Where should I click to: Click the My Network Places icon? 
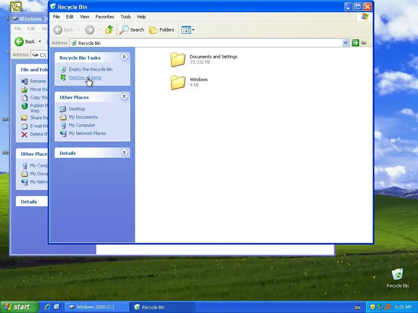[x=63, y=133]
